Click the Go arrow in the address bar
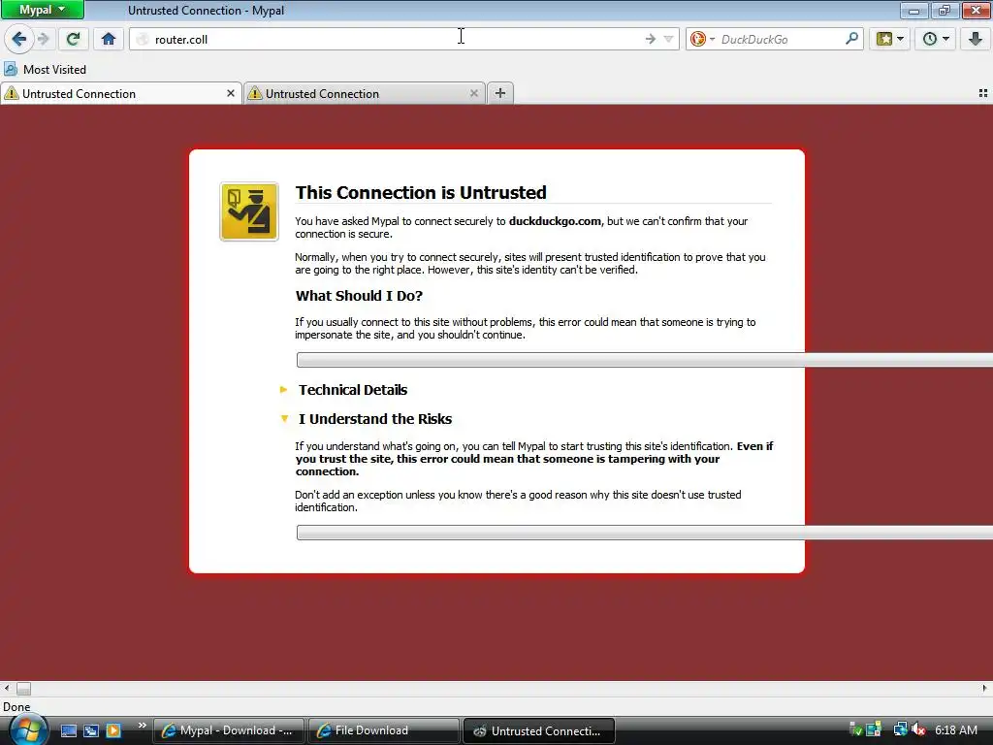This screenshot has height=745, width=993. point(651,39)
